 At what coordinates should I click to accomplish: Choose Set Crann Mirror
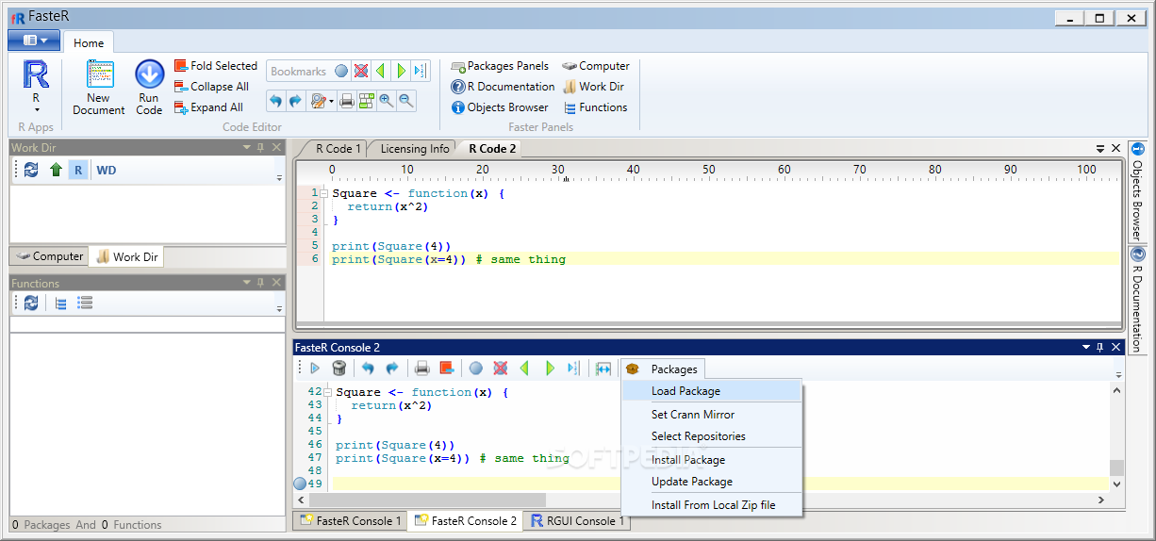712,415
